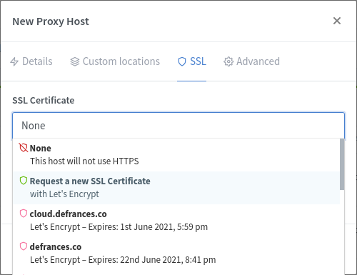Image resolution: width=357 pixels, height=275 pixels.
Task: Click the crossed-out shield icon for None
Action: tap(24, 148)
